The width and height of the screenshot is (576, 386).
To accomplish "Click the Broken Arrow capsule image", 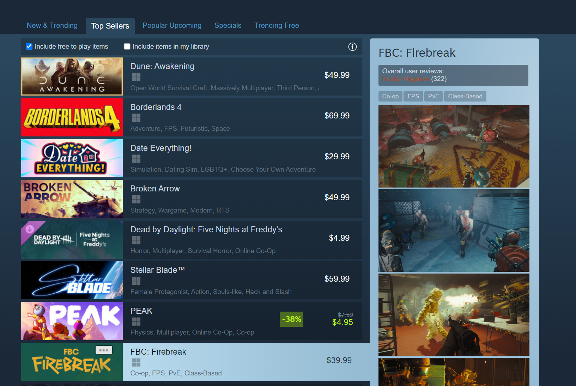I will click(x=72, y=199).
